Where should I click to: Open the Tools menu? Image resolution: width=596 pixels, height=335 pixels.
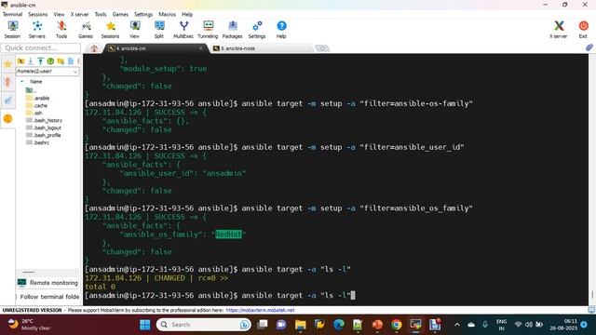(x=101, y=15)
